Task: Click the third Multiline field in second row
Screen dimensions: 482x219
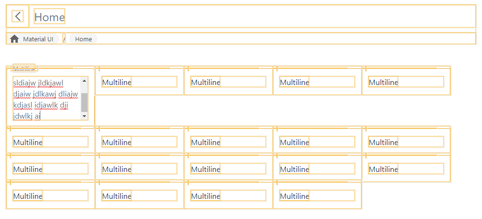Action: 228,142
